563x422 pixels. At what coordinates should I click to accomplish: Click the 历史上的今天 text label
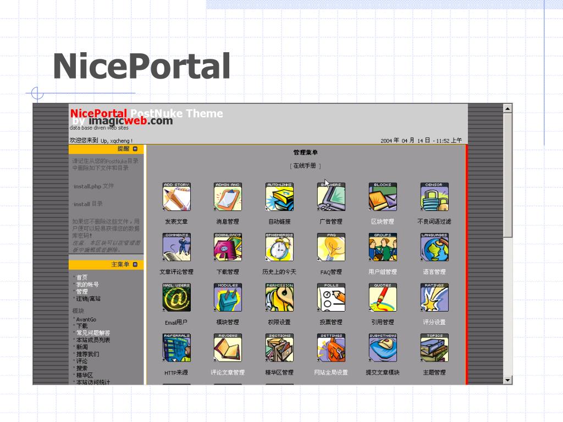[279, 272]
